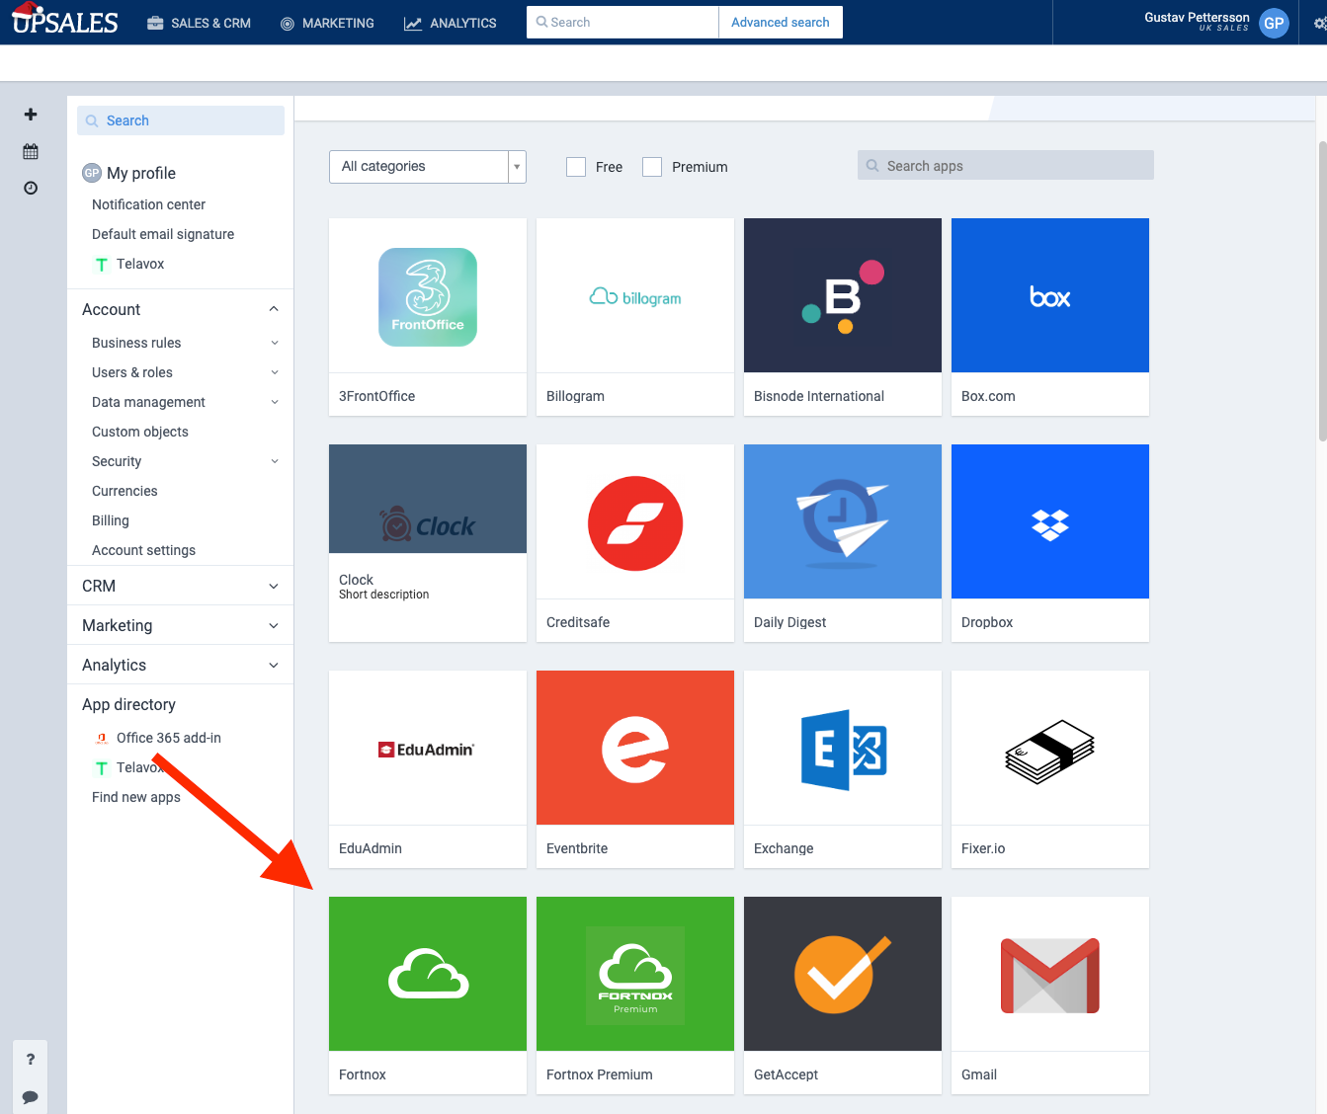Open Custom objects settings

140,432
